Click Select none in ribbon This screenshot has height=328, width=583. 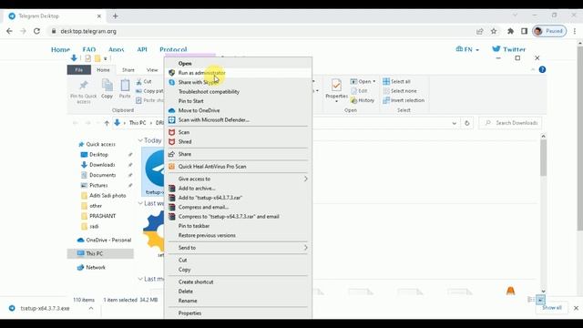point(400,91)
